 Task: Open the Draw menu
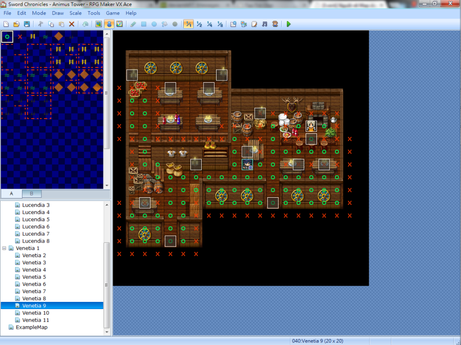(x=58, y=13)
